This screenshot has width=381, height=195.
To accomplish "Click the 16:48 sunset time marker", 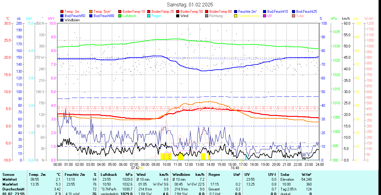I will tap(235, 168).
